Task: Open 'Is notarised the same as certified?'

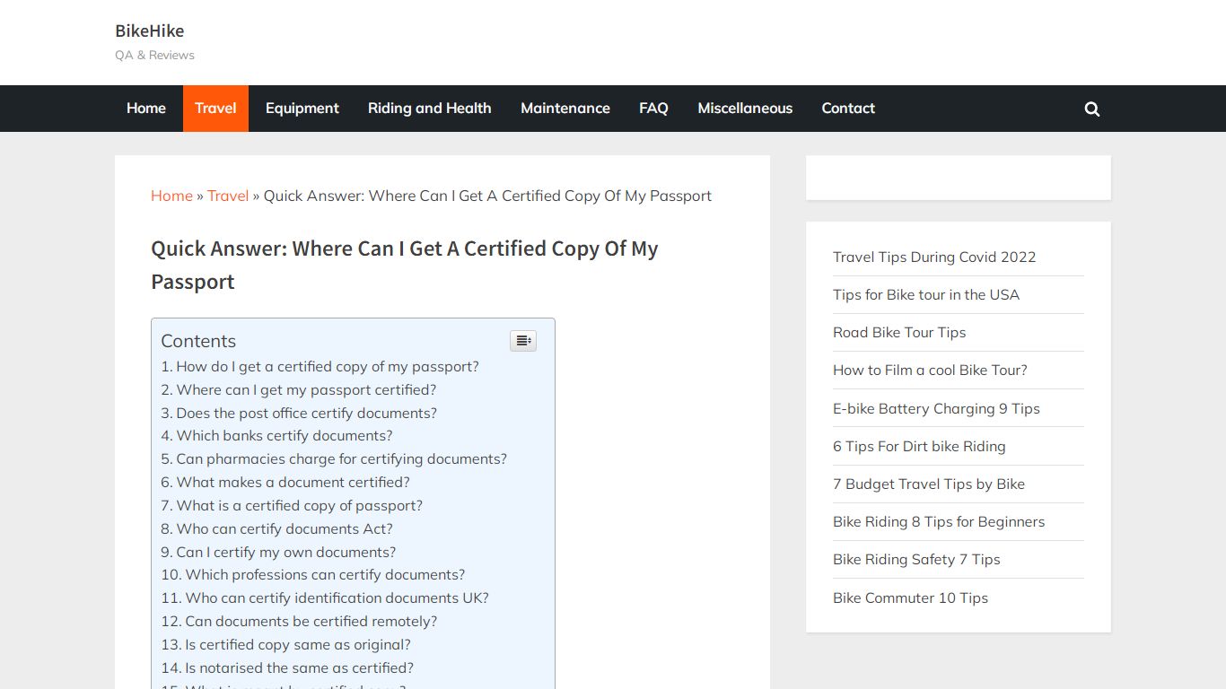Action: (287, 667)
